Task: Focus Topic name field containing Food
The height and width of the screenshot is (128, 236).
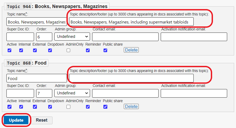Action: coord(37,78)
